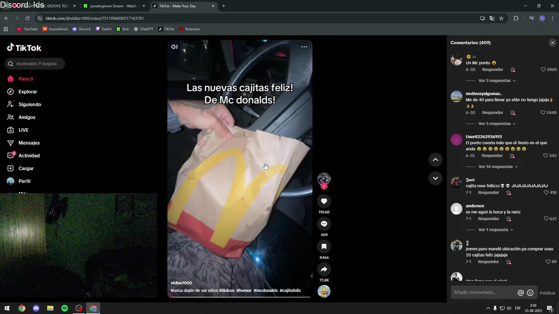Open the eldlas1000 creator profile link
Screen dimensions: 559x314
(181, 283)
